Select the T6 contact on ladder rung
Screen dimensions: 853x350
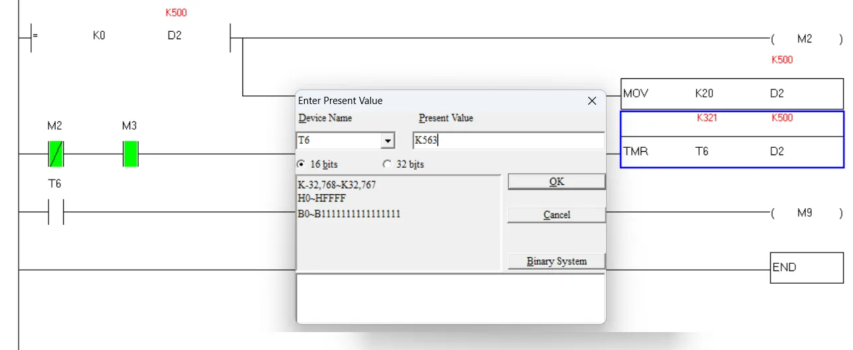pyautogui.click(x=55, y=212)
